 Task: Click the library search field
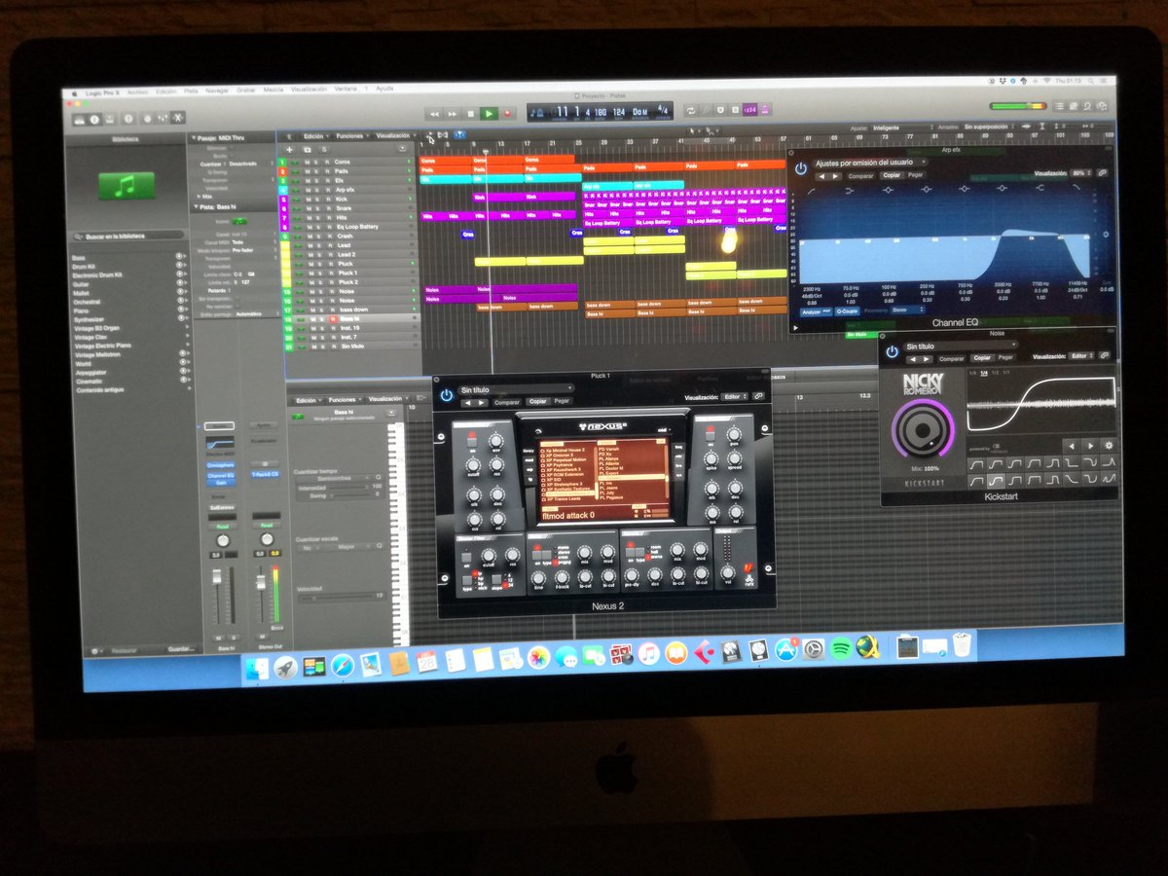point(128,237)
